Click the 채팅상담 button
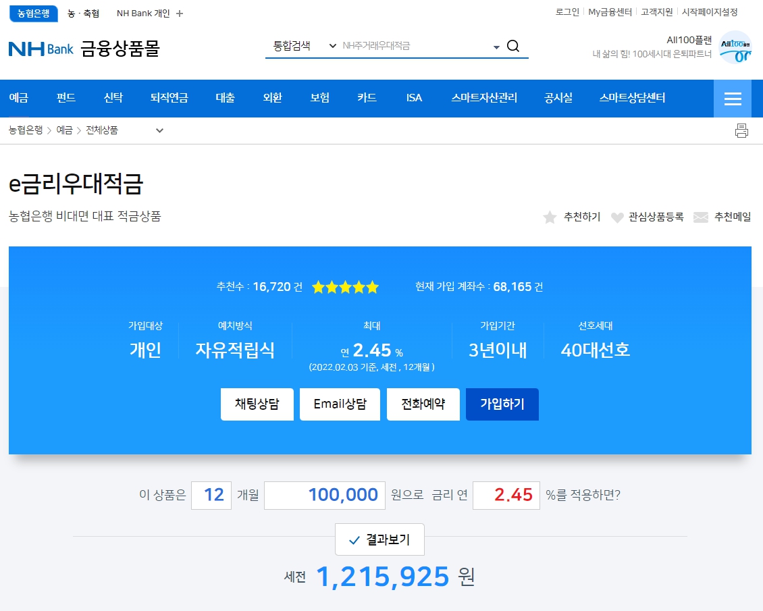This screenshot has height=611, width=763. point(257,404)
